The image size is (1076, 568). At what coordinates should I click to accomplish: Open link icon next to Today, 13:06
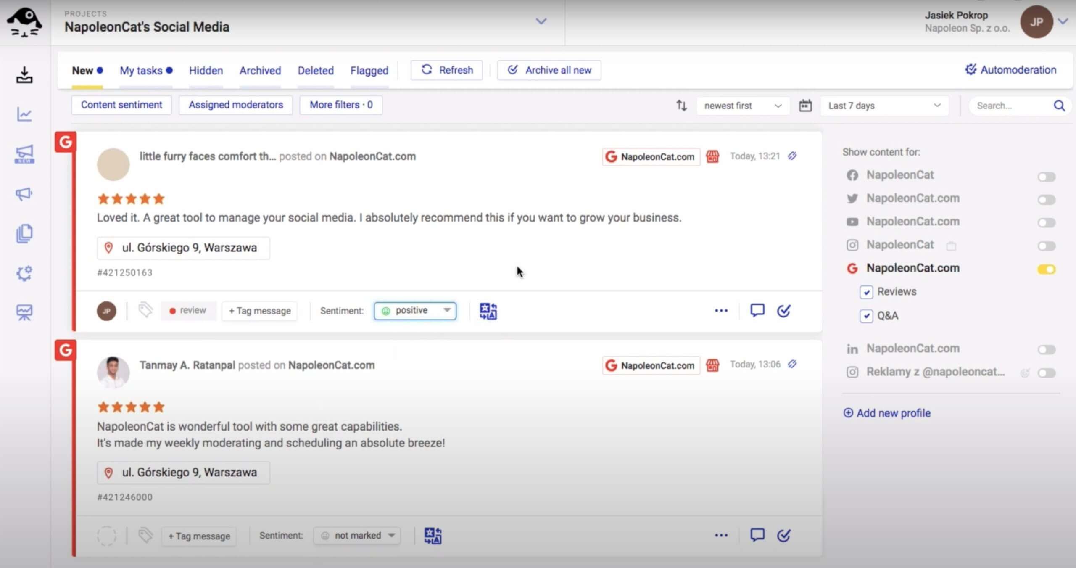792,364
